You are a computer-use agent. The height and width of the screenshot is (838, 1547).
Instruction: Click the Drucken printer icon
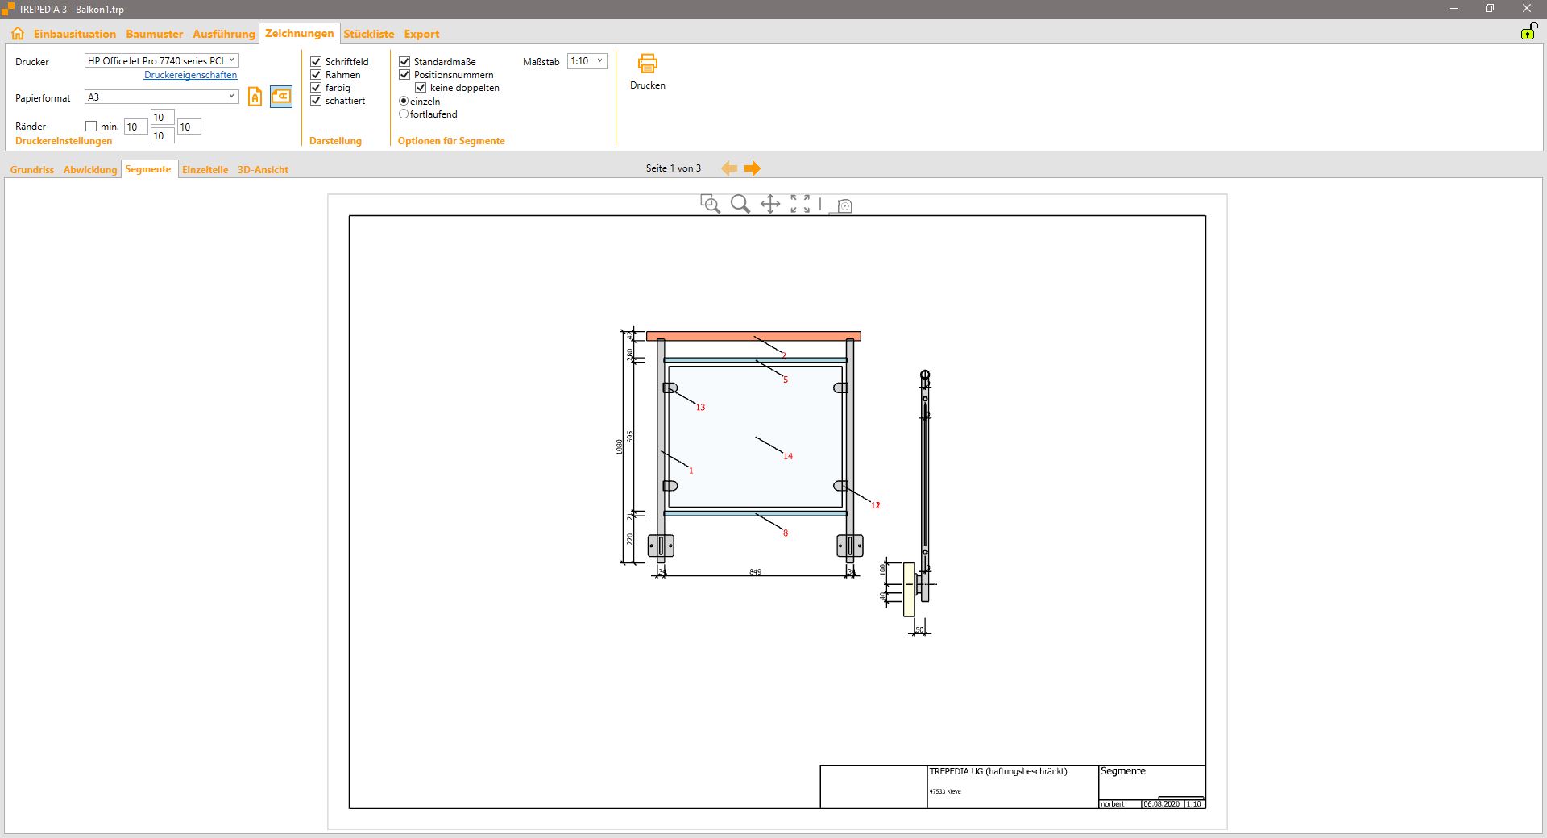pos(647,64)
